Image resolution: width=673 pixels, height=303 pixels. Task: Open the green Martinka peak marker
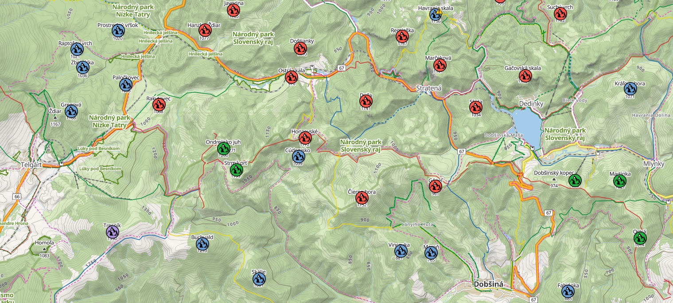point(620,181)
